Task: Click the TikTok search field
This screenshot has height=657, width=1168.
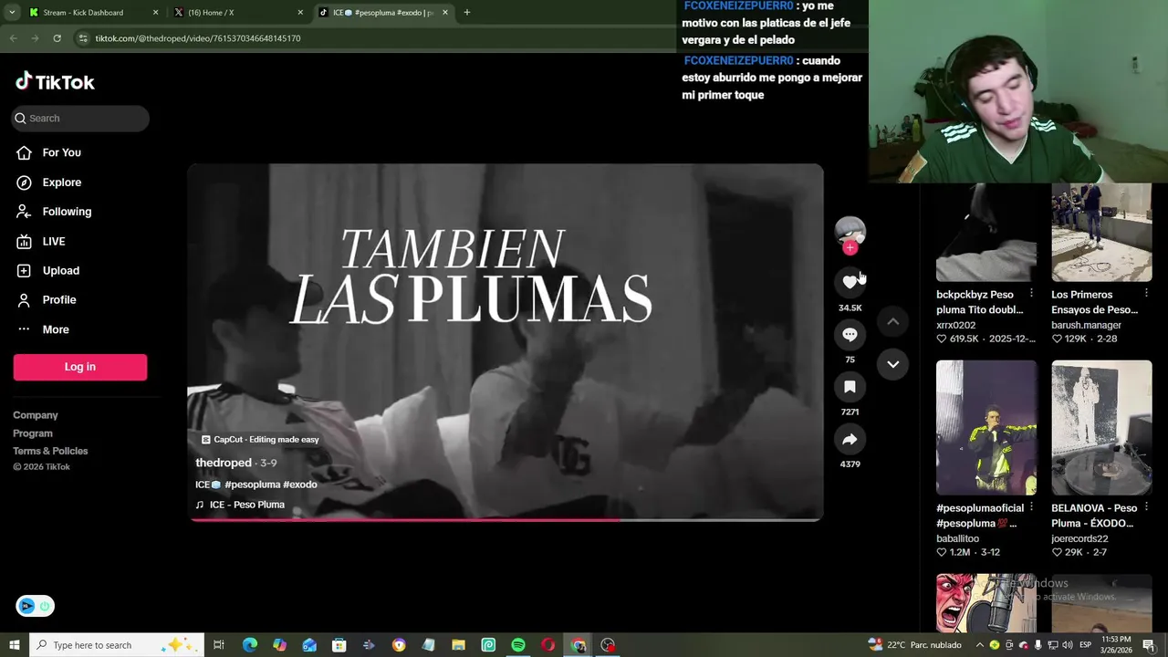Action: coord(80,118)
